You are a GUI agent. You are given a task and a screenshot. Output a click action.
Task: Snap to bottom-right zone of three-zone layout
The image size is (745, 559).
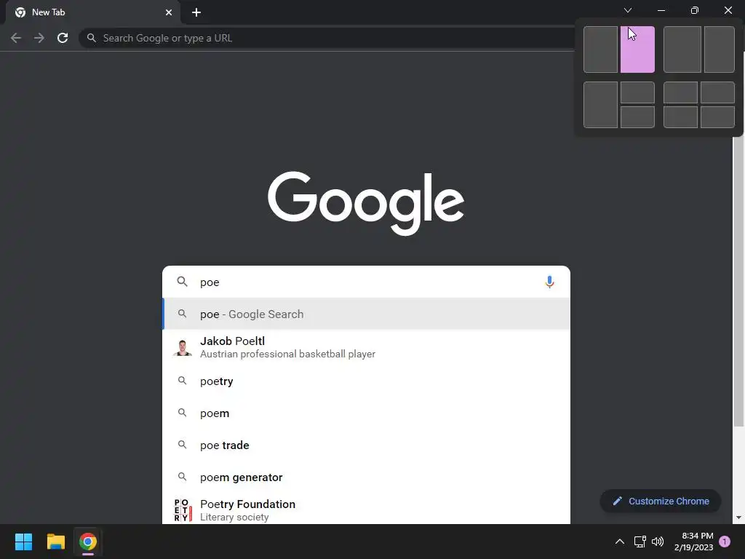tap(637, 117)
